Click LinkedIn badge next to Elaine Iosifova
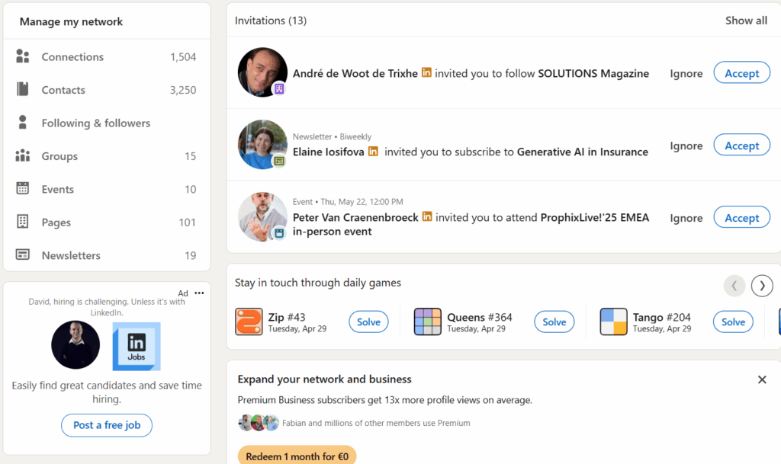The width and height of the screenshot is (781, 464). click(373, 151)
